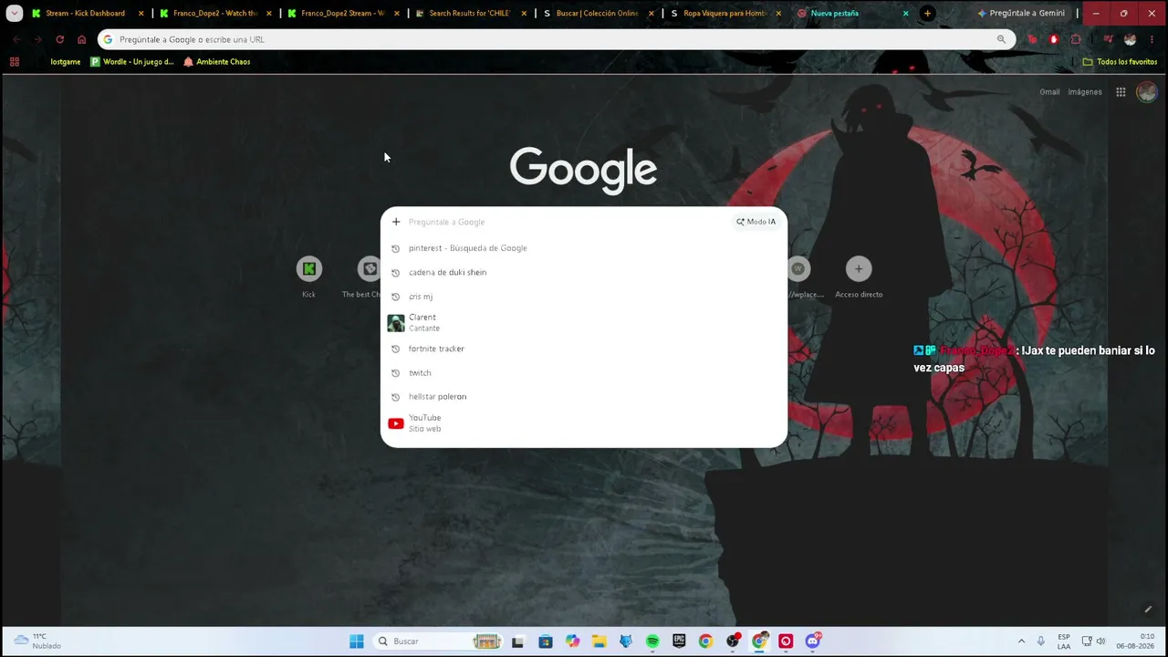Image resolution: width=1168 pixels, height=657 pixels.
Task: Open the Chrome profile avatar in toolbar
Action: click(1131, 39)
